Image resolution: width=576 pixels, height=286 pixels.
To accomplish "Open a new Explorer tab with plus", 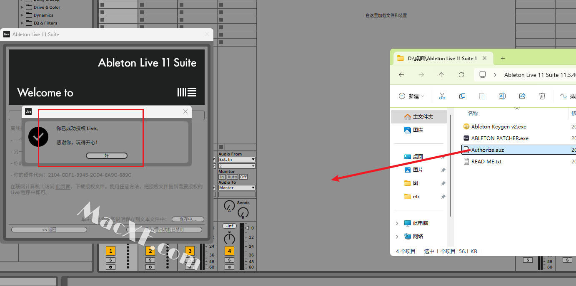I will [x=503, y=58].
